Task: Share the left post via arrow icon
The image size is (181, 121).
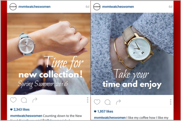Action: click(x=35, y=100)
